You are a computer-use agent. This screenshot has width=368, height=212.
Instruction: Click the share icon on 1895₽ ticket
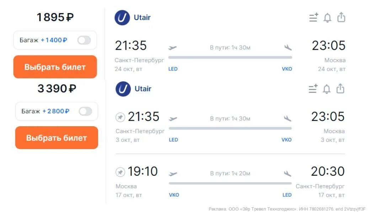[x=341, y=17]
